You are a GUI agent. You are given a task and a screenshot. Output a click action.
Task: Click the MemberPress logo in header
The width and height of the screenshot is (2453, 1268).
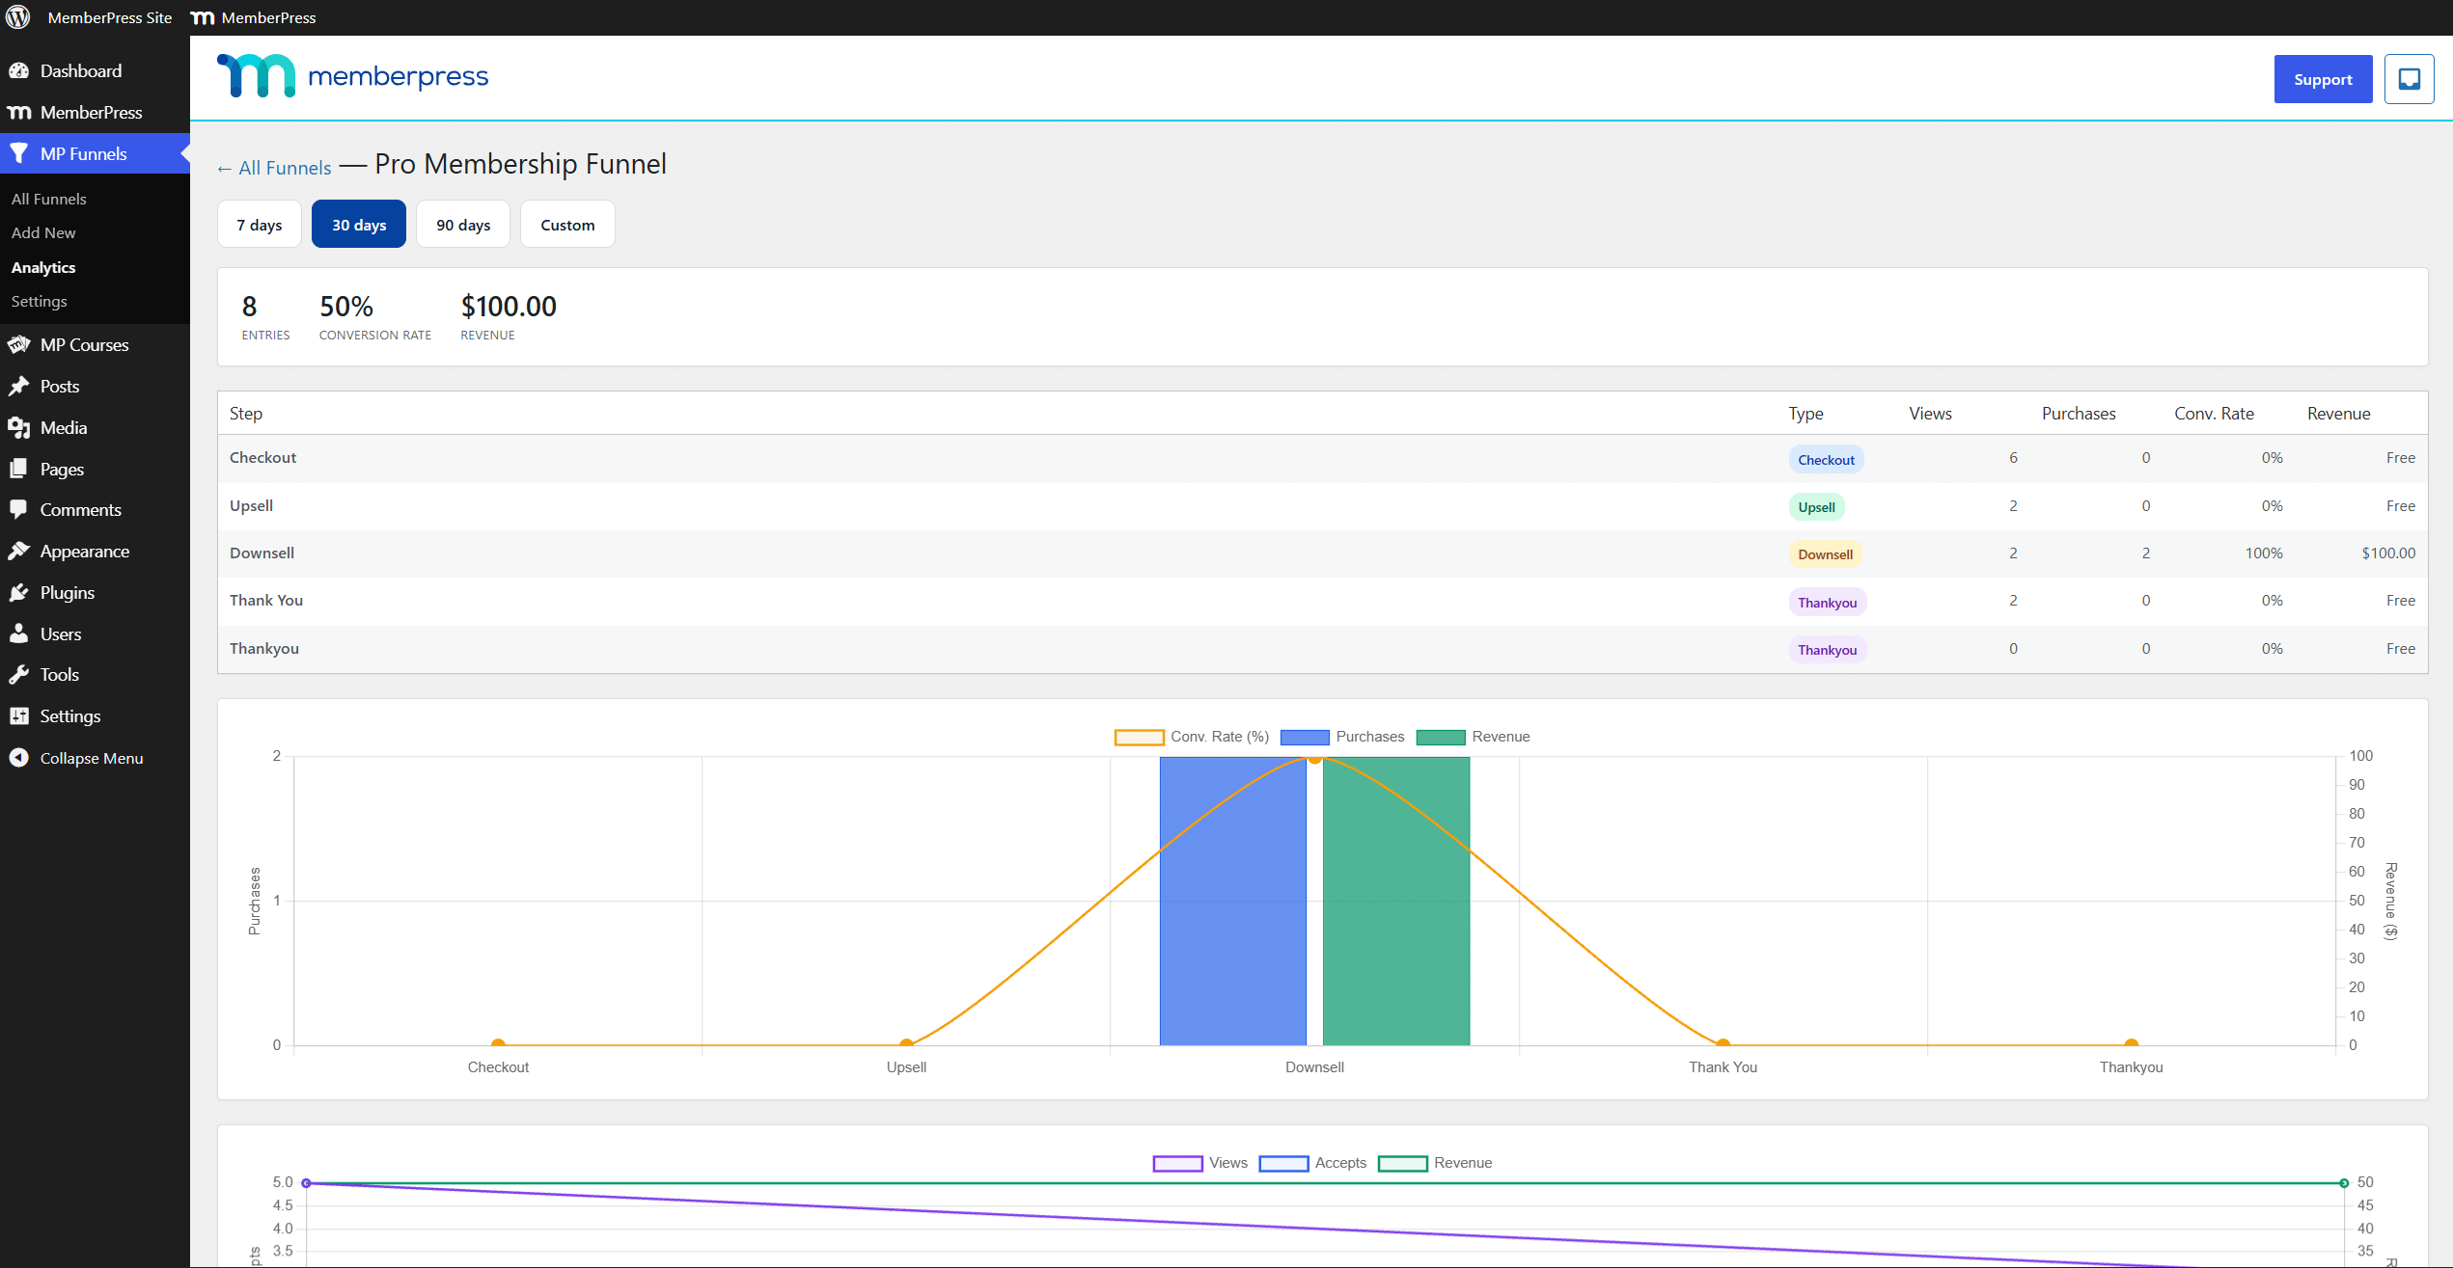point(353,76)
